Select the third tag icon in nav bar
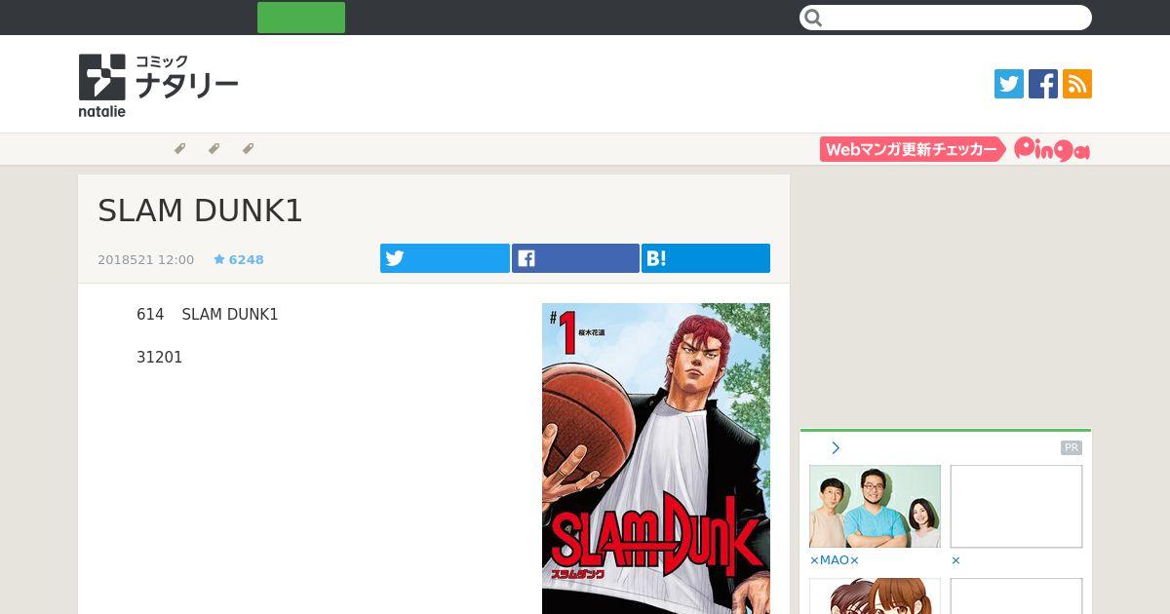Screen dimensions: 1170x614 [x=248, y=149]
